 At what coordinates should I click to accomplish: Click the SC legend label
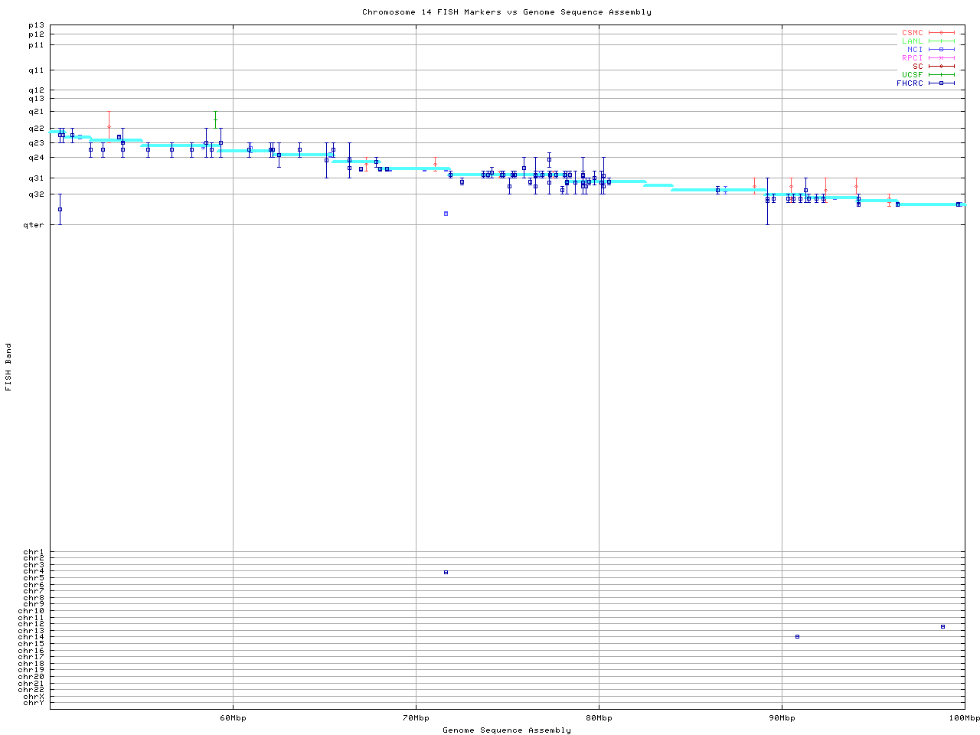917,67
